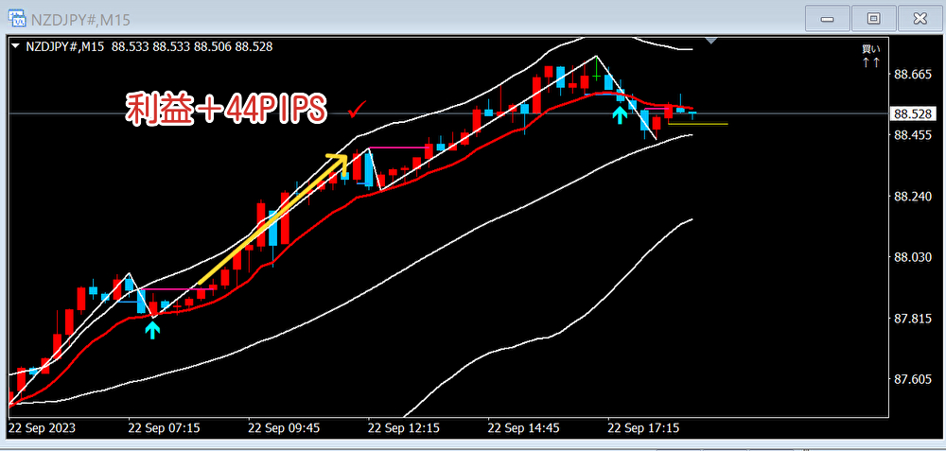Select the magenta horizontal line near 12:15
This screenshot has height=451, width=946.
pos(398,147)
